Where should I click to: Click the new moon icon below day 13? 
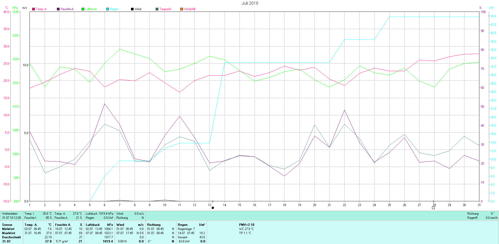pyautogui.click(x=213, y=208)
